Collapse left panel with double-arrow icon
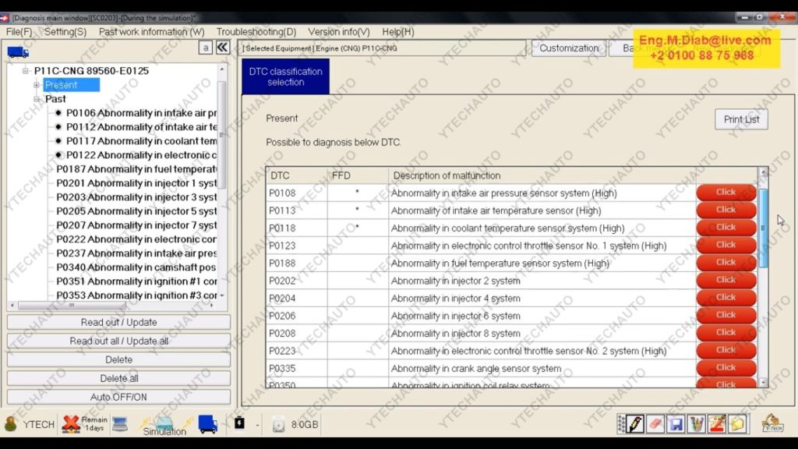Viewport: 798px width, 449px height. 223,48
